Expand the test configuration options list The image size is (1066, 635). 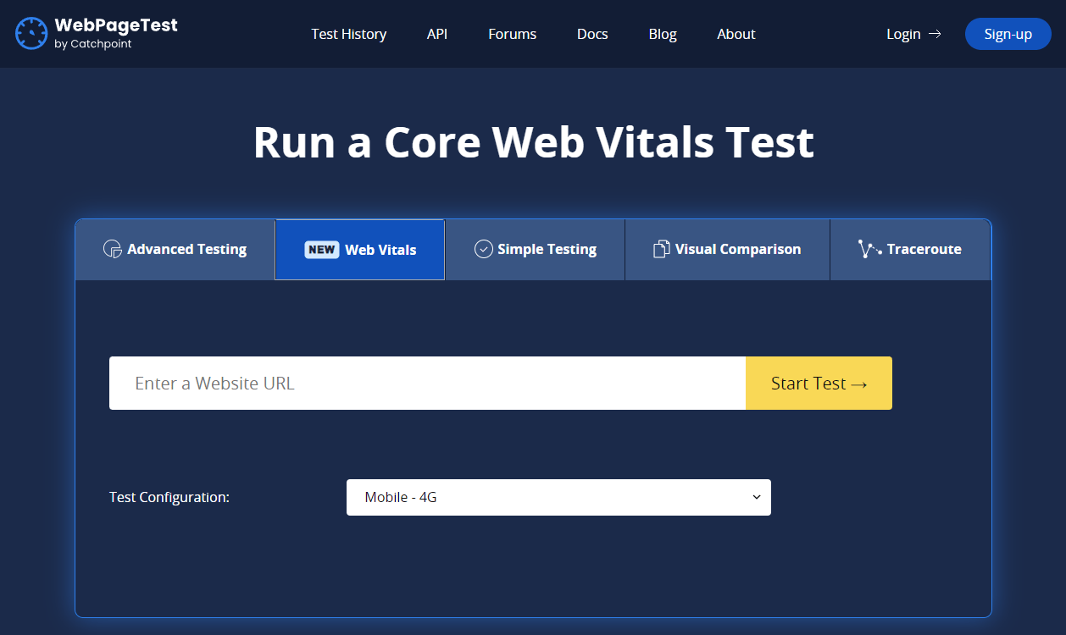tap(558, 497)
